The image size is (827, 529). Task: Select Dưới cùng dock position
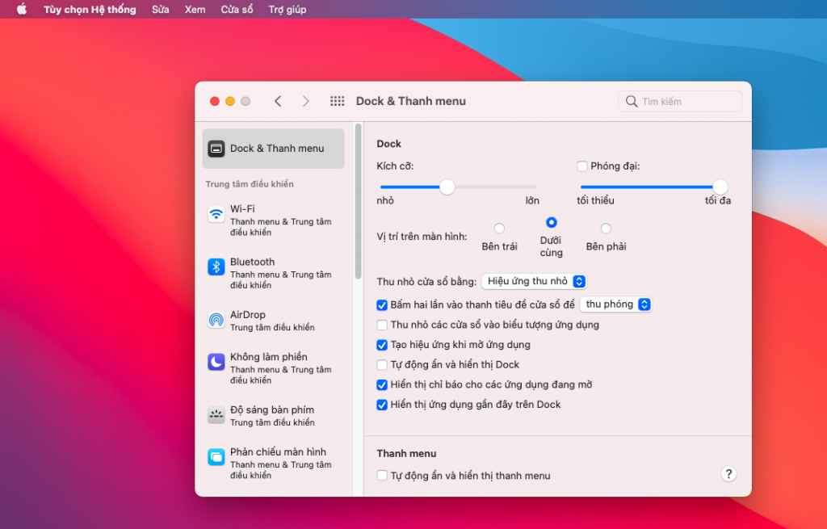[551, 223]
